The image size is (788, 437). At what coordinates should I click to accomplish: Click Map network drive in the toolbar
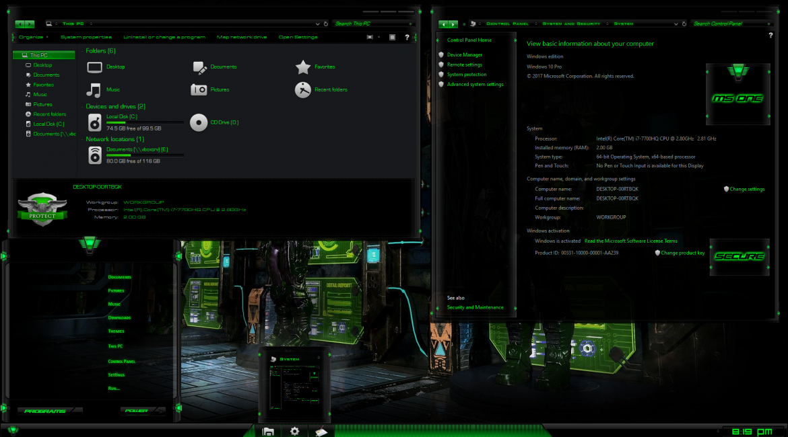point(242,37)
